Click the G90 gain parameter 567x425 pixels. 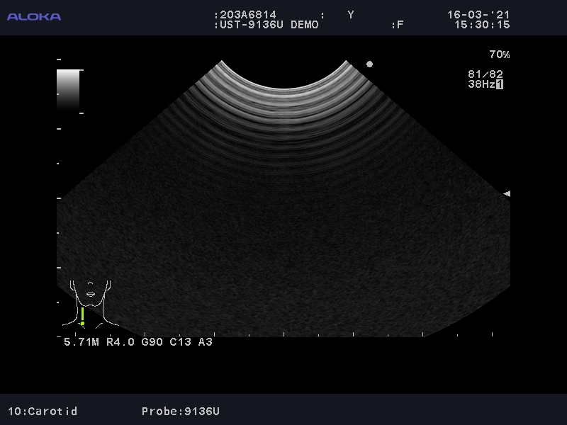coord(154,342)
